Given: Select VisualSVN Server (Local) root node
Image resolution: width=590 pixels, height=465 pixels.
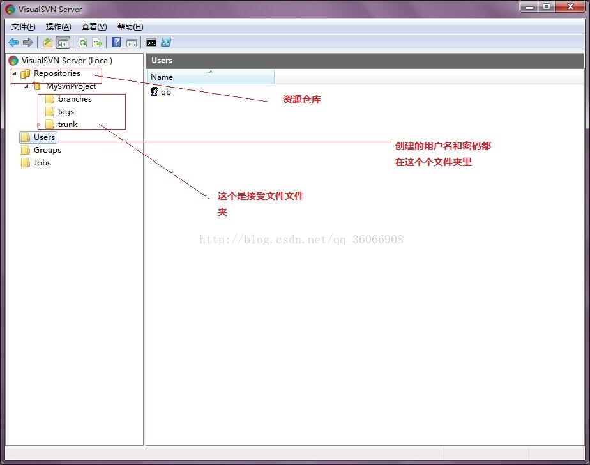Looking at the screenshot, I should [67, 60].
